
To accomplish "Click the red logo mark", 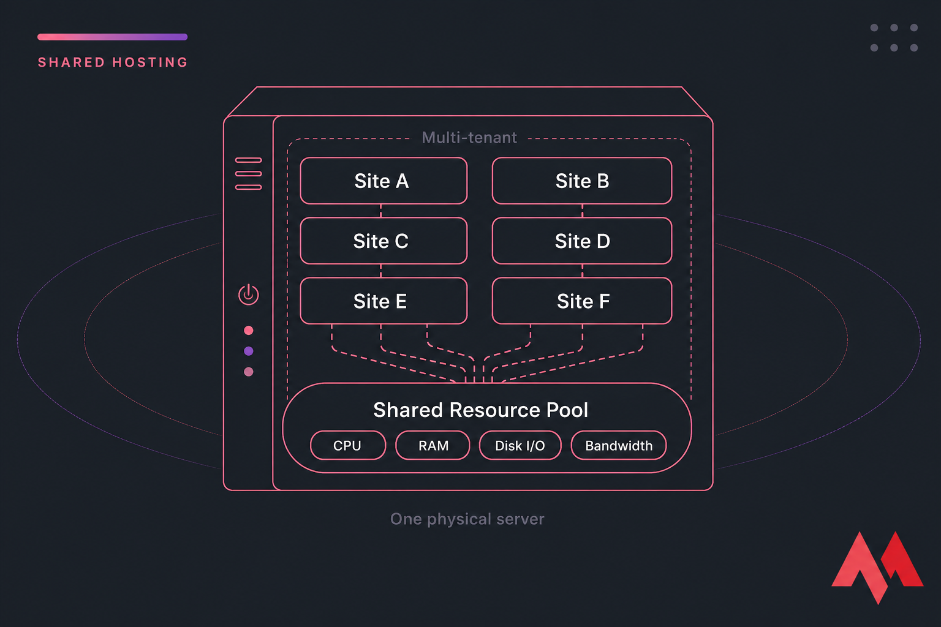I will [x=877, y=568].
